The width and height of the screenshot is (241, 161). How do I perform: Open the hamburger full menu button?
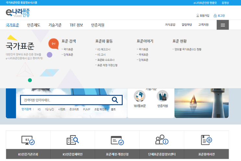[x=223, y=25]
